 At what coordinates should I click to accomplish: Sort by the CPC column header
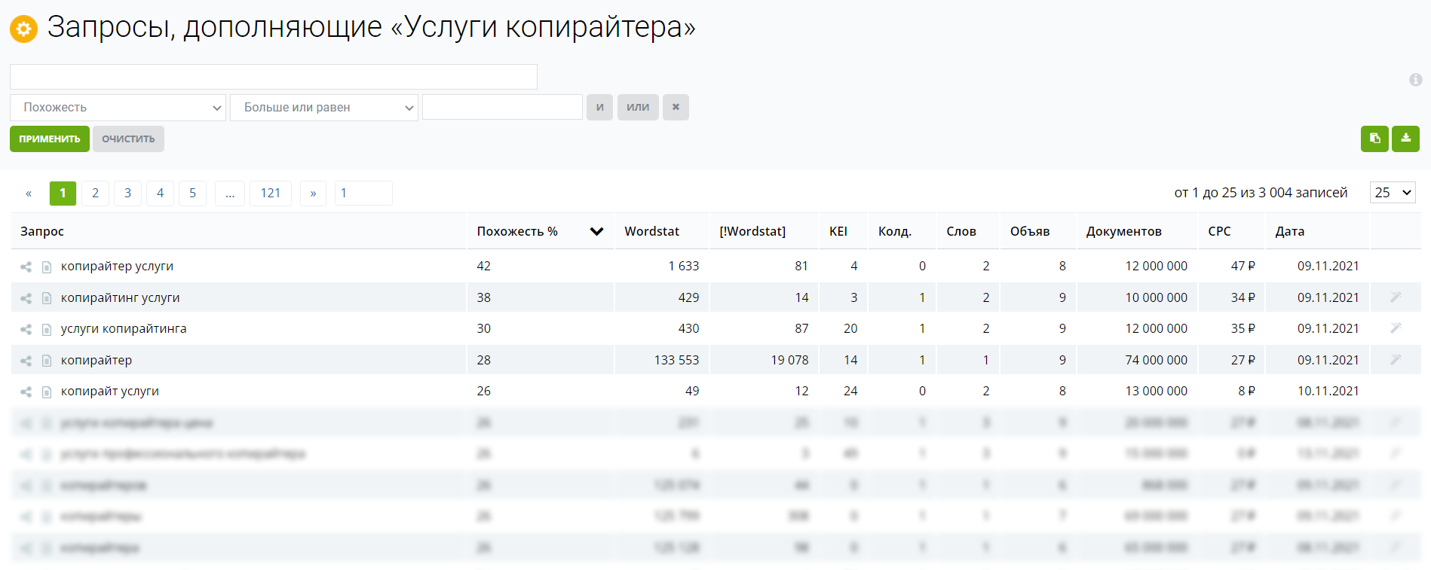(1219, 231)
